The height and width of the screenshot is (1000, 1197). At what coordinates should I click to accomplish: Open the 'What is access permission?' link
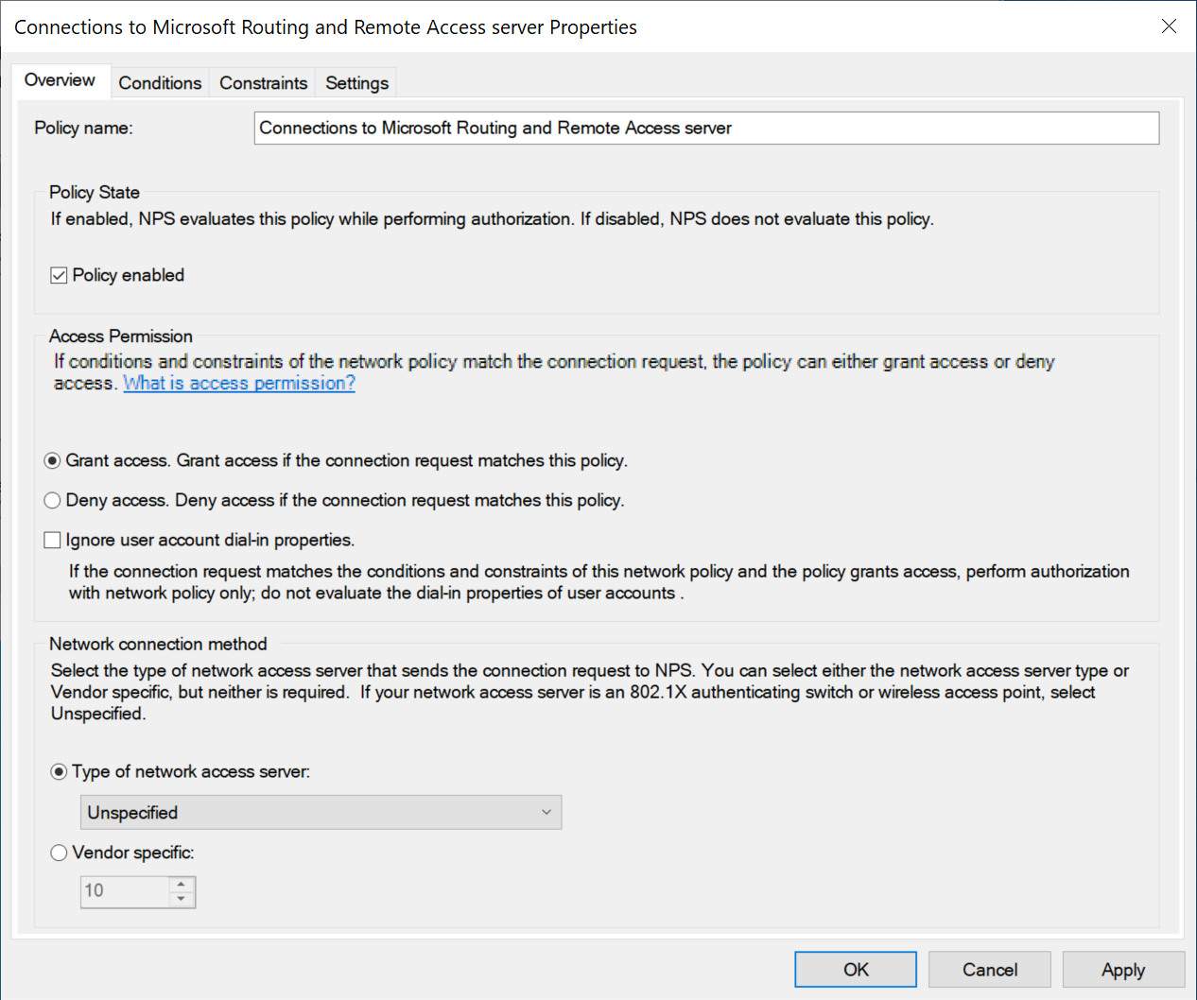click(239, 383)
